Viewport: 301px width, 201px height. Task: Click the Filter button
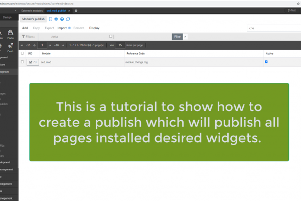click(178, 37)
